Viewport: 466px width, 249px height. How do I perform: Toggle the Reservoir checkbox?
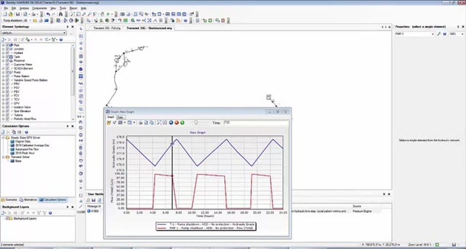tap(7, 61)
